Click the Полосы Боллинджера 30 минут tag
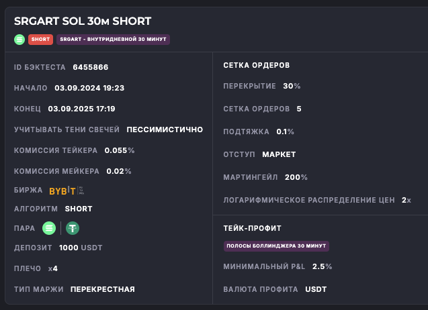This screenshot has height=310, width=428. 276,246
